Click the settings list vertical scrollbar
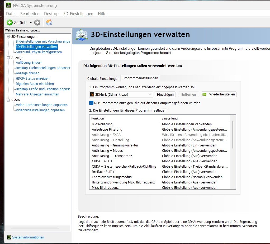 click(233, 135)
